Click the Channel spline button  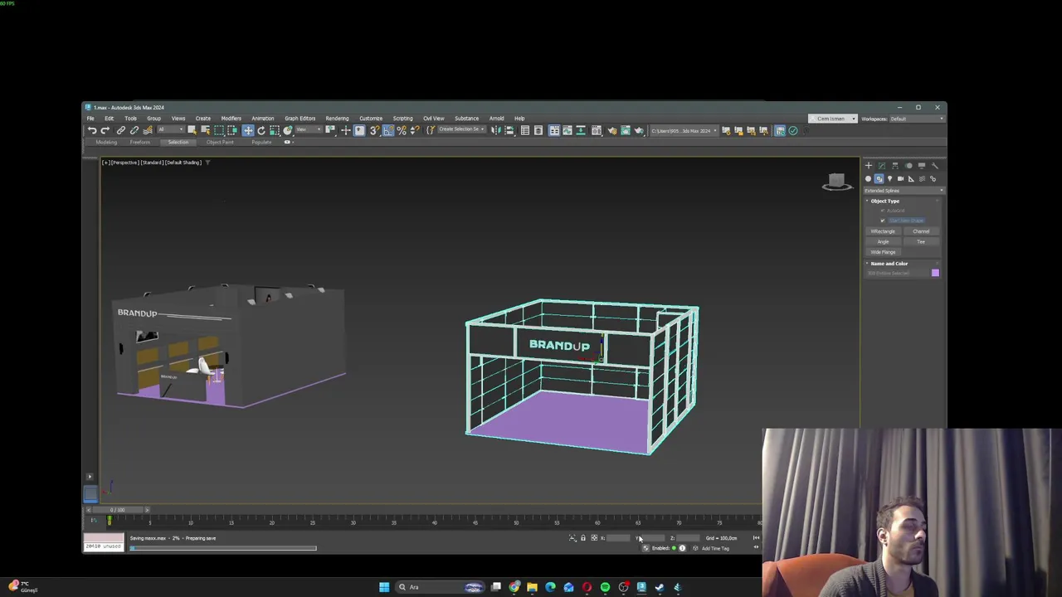(x=921, y=231)
